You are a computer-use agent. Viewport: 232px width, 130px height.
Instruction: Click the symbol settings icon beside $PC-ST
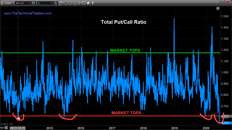point(34,3)
